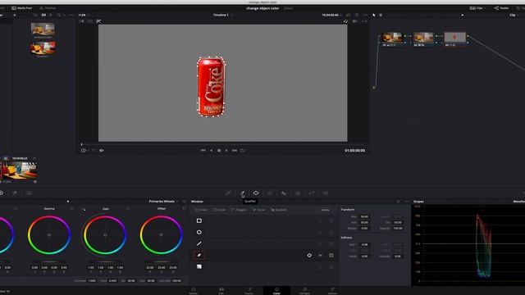Image resolution: width=525 pixels, height=295 pixels.
Task: Open the Timeline 1 dropdown
Action: point(223,15)
